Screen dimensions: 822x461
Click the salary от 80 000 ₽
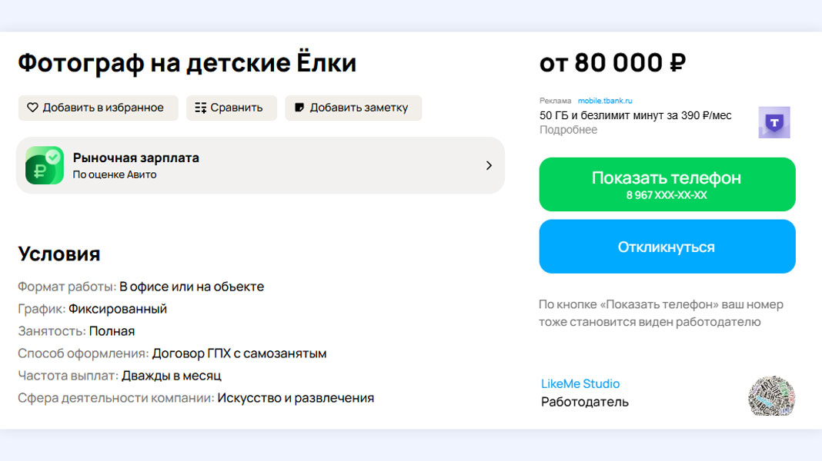pos(613,63)
